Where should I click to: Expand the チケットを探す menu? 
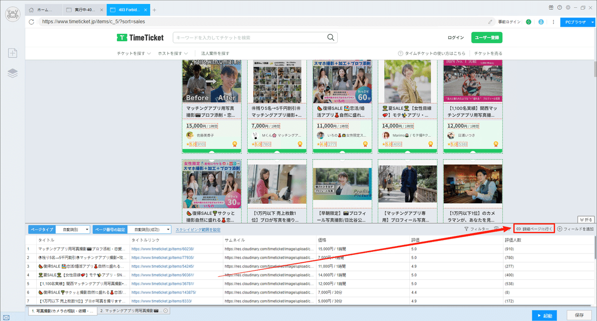click(134, 53)
